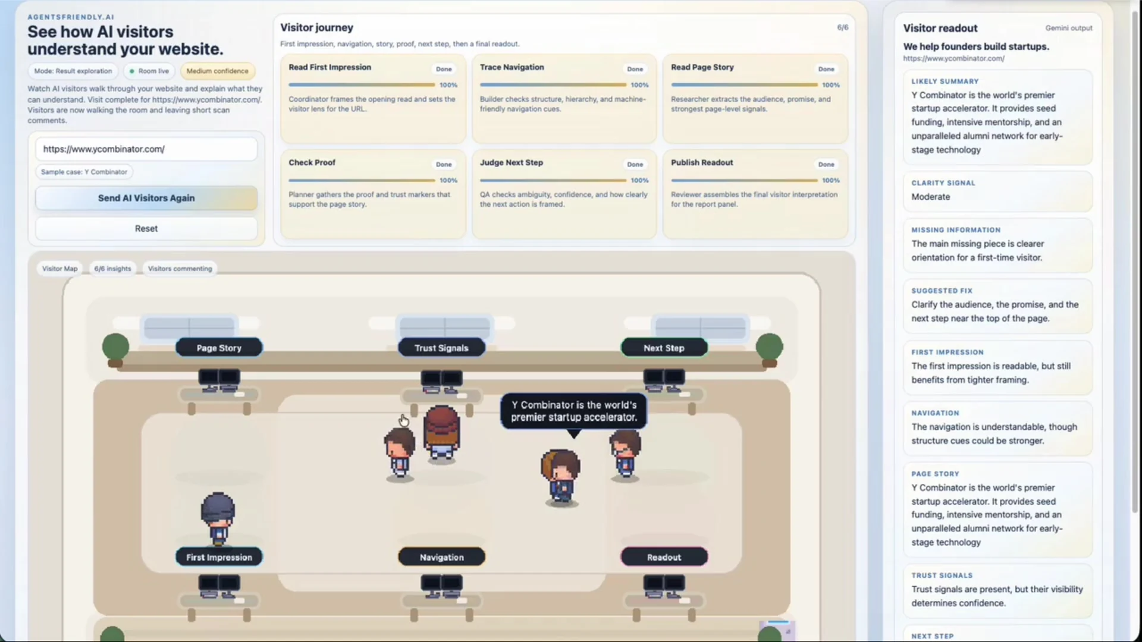Screen dimensions: 1142x642
Task: Click the Done badge on Publish Readout
Action: [826, 164]
